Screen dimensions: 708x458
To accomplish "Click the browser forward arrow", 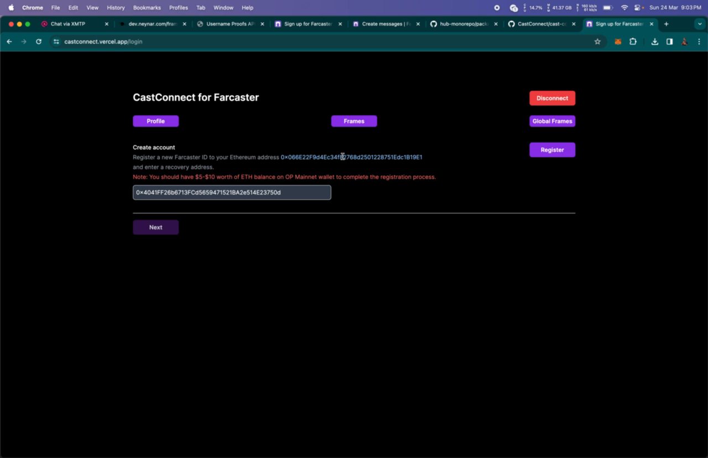I will pyautogui.click(x=24, y=41).
